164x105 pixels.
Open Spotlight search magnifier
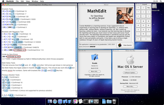click(161, 1)
